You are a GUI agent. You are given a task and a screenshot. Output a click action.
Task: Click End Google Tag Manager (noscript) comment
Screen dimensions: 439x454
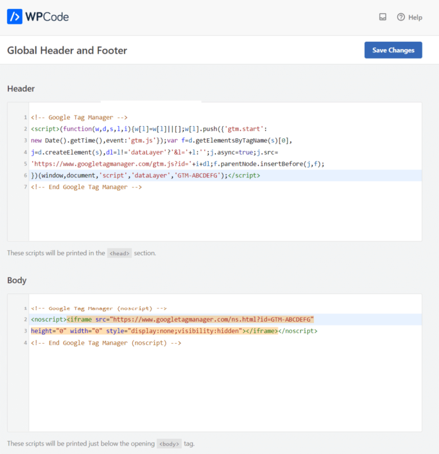click(x=106, y=343)
